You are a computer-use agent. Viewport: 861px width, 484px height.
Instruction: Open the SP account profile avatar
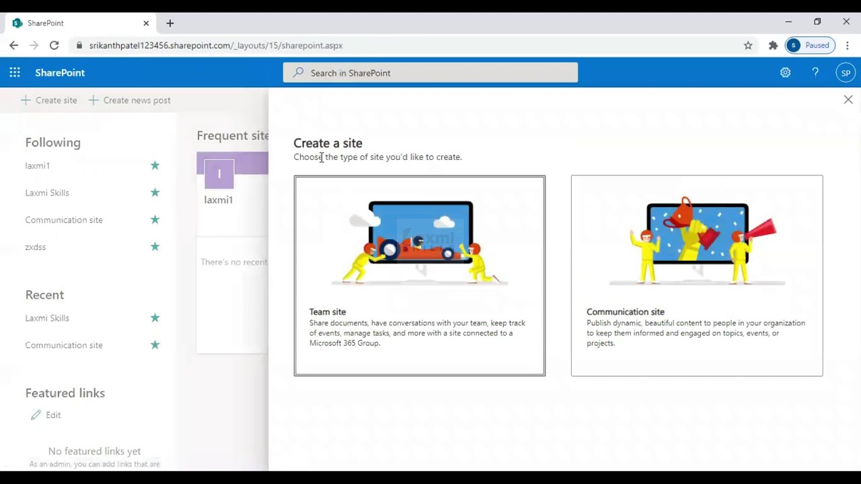pos(846,73)
